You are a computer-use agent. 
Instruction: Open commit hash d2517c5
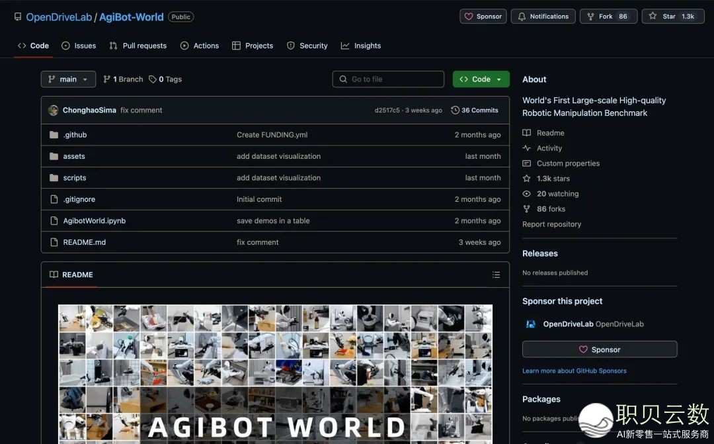pos(387,111)
